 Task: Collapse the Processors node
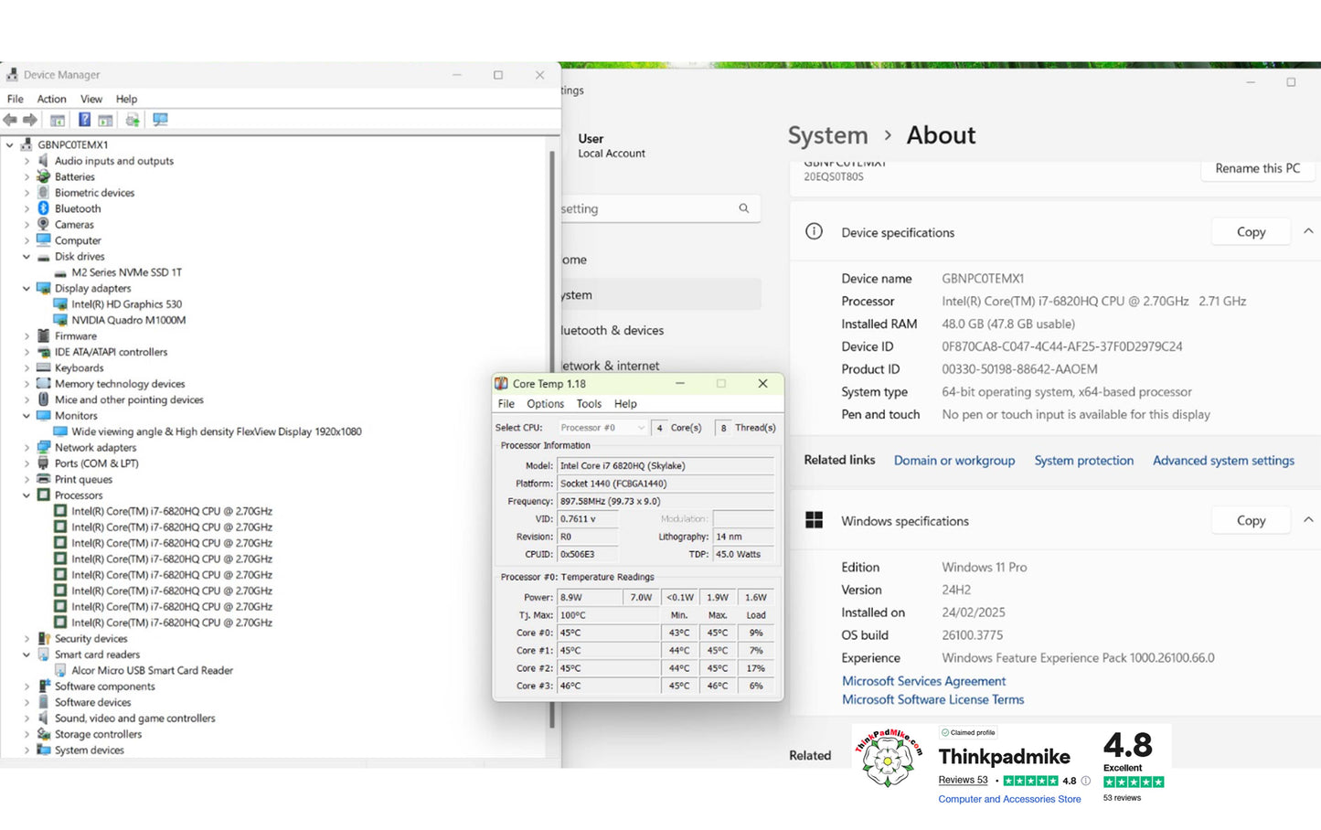coord(27,495)
